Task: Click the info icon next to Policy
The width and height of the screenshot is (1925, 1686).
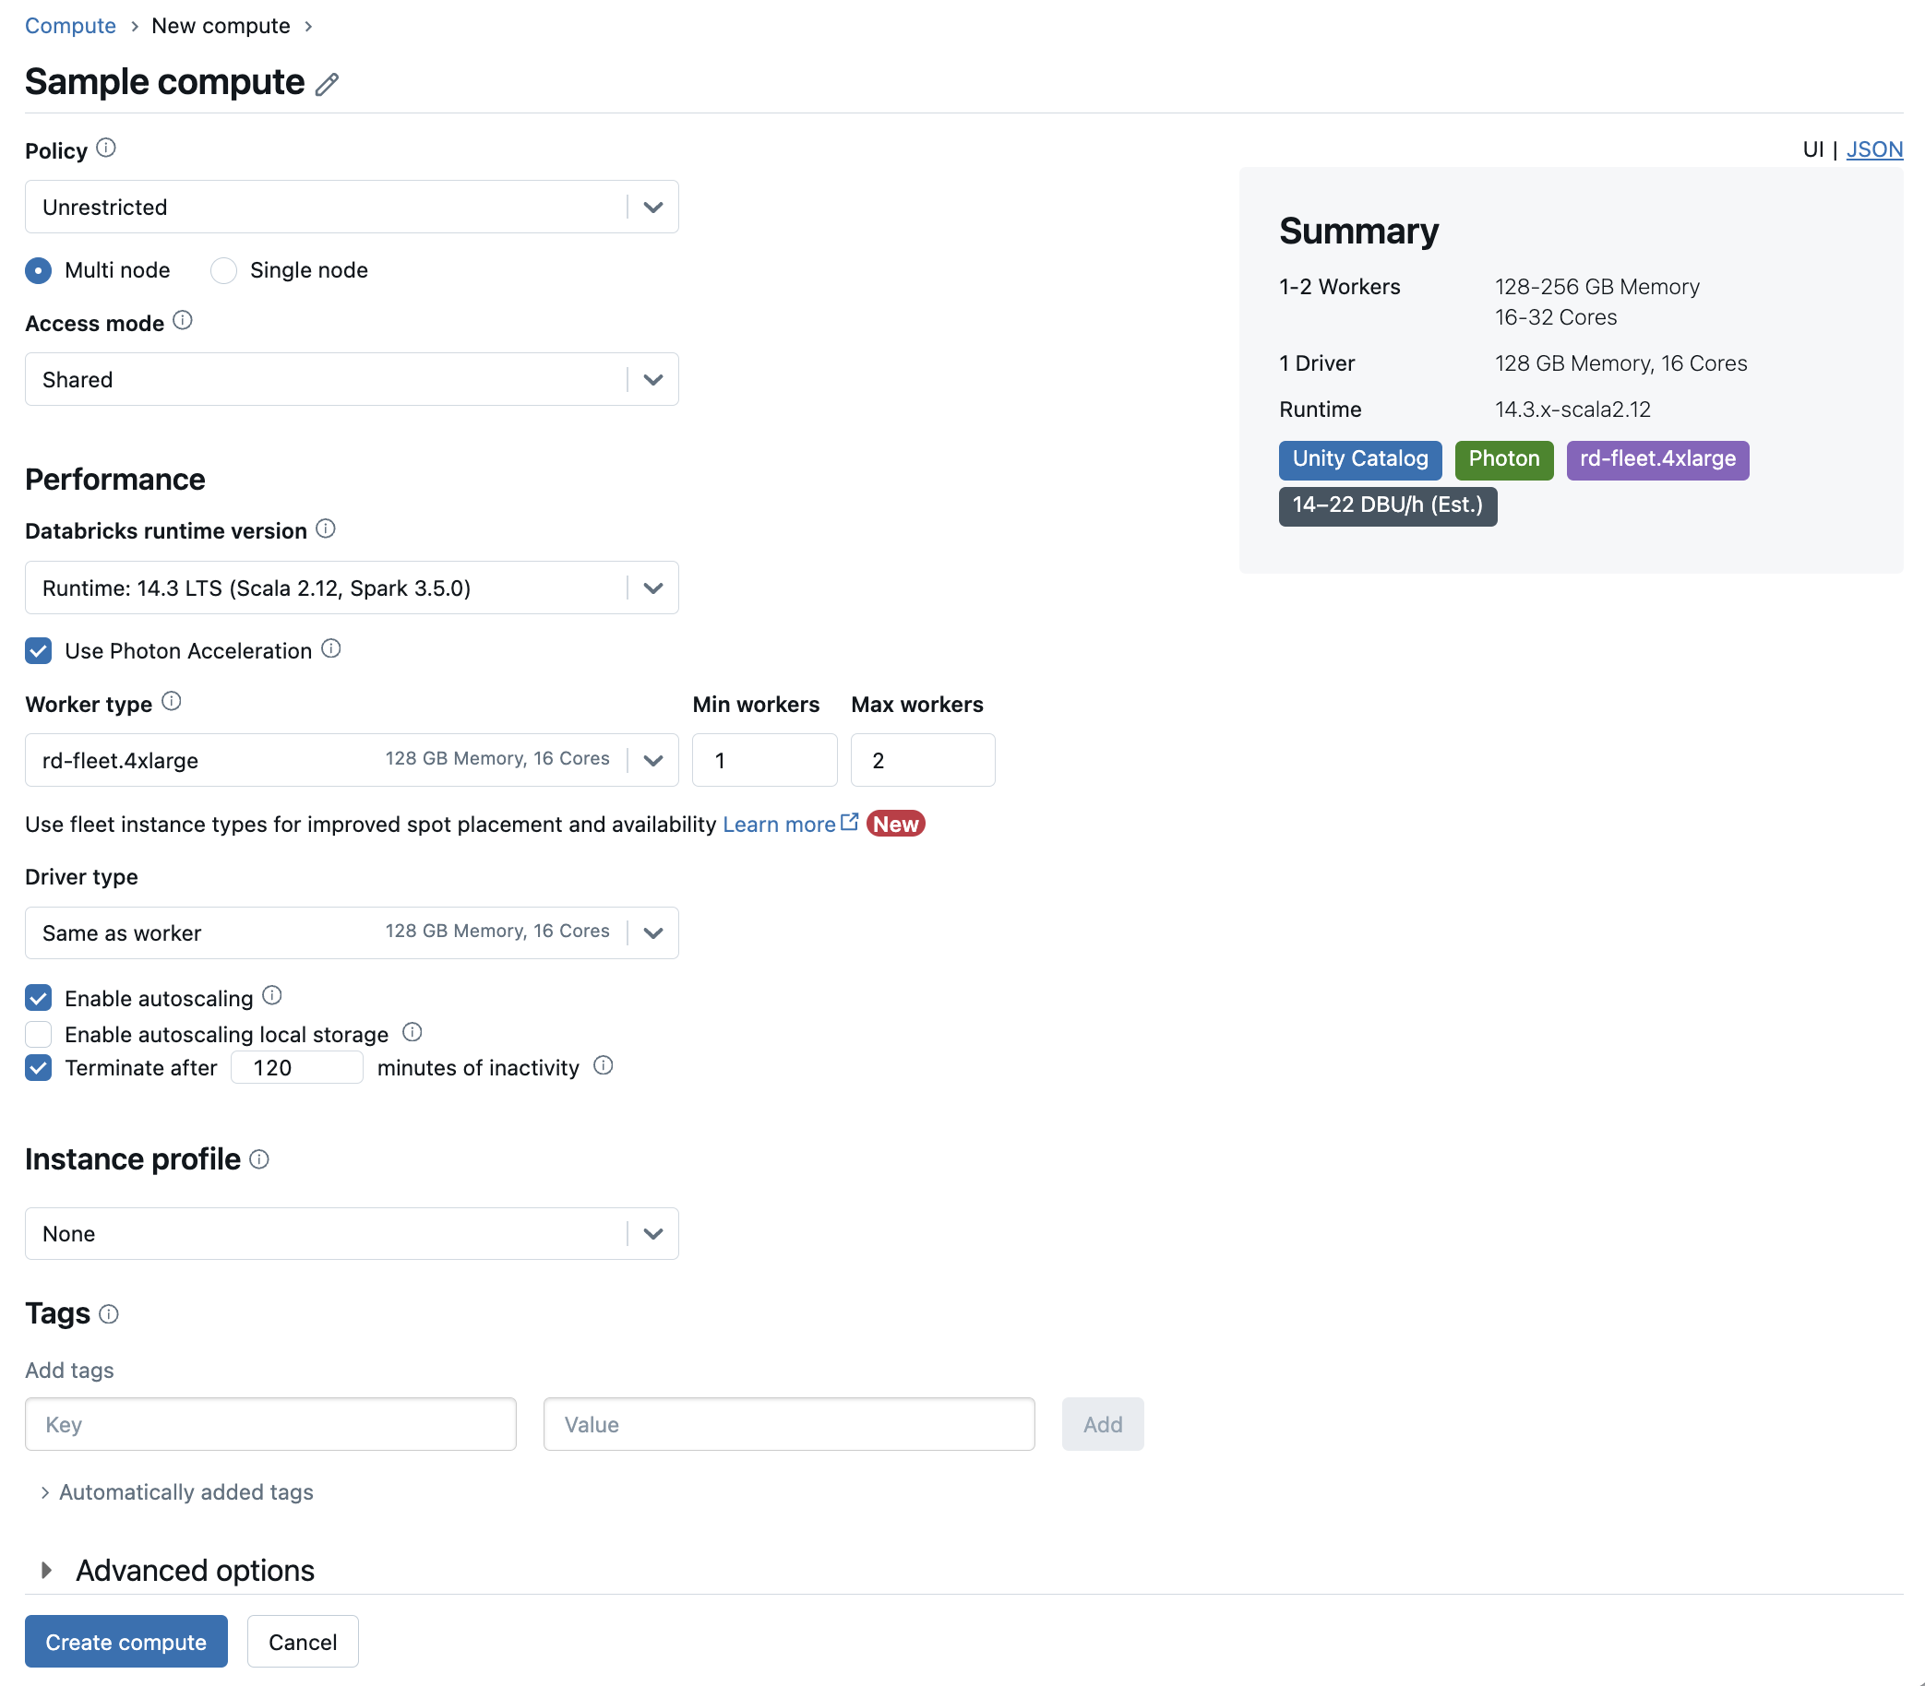Action: (x=106, y=148)
